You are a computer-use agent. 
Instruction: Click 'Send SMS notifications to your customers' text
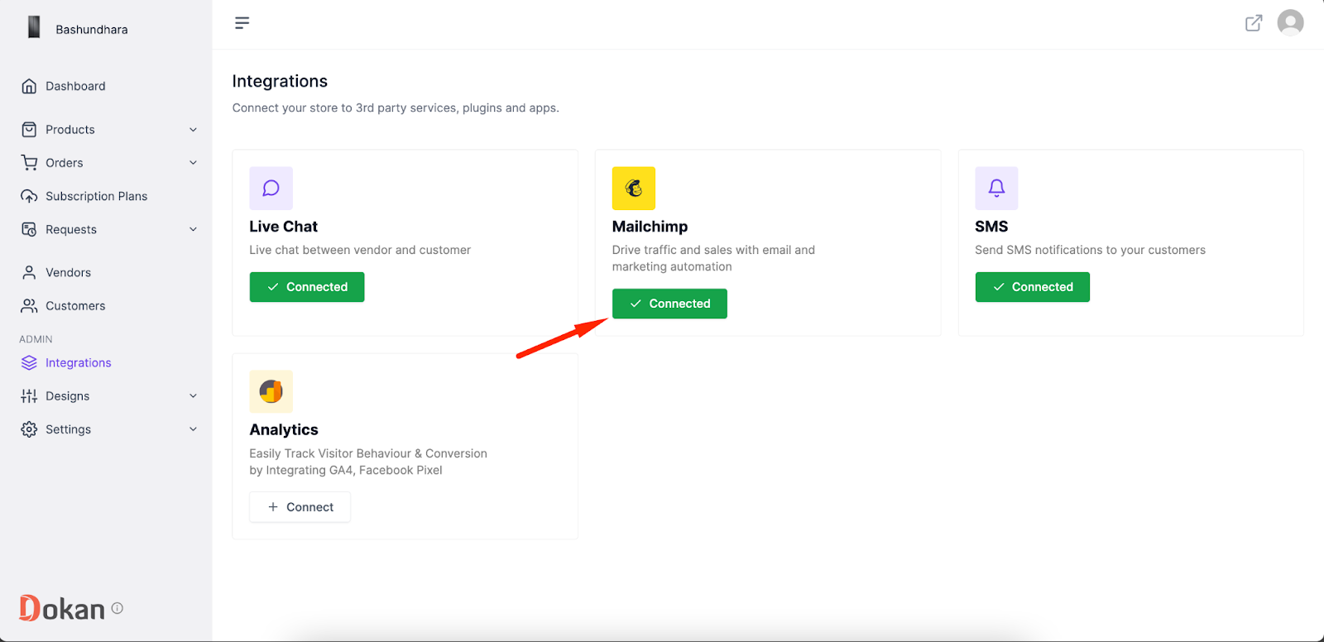[1090, 250]
